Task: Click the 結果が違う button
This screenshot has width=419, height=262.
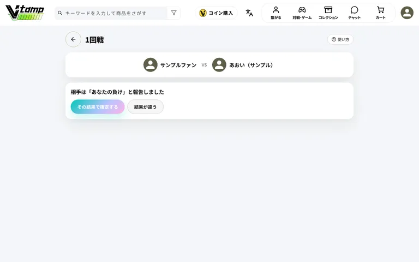Action: [x=145, y=106]
